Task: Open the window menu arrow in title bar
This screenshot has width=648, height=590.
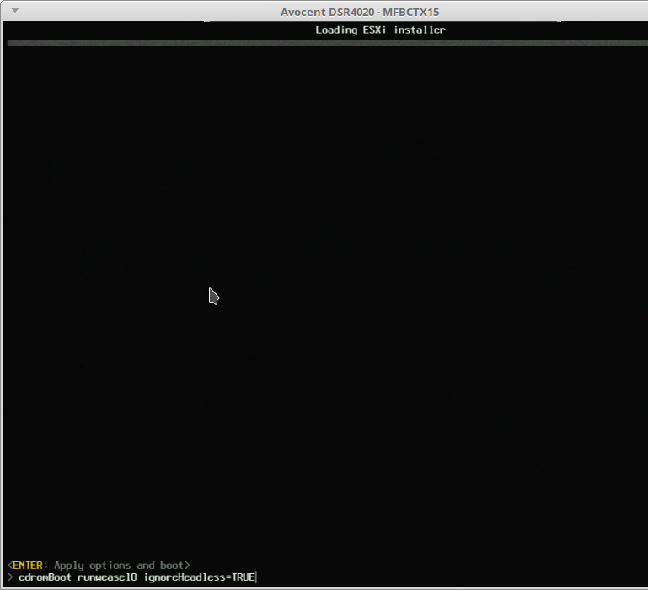Action: [x=15, y=11]
